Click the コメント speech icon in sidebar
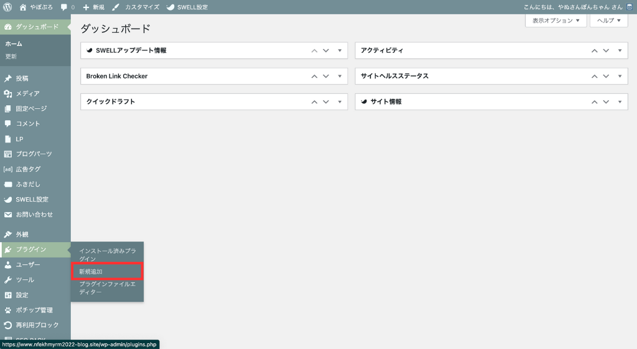The width and height of the screenshot is (637, 349). tap(7, 124)
